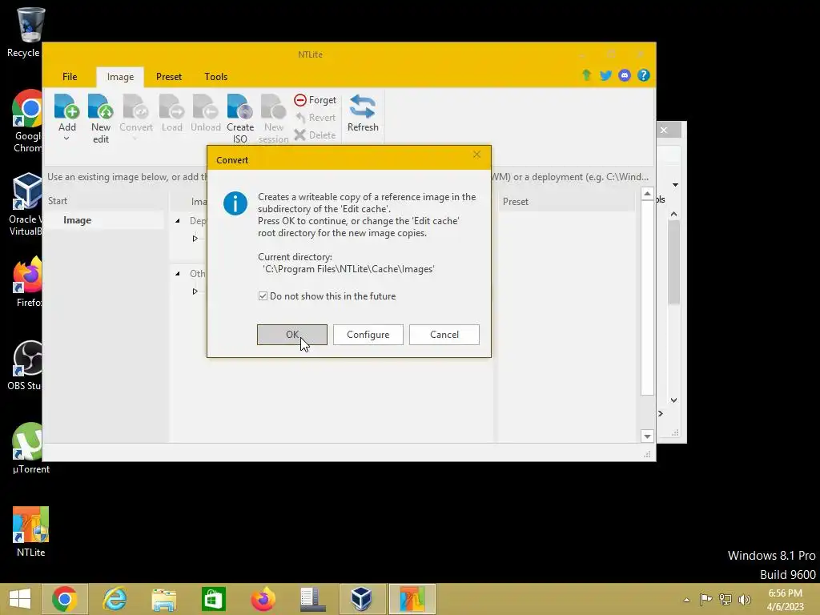Collapse the first image list group arrow
The image size is (820, 615).
(x=178, y=221)
